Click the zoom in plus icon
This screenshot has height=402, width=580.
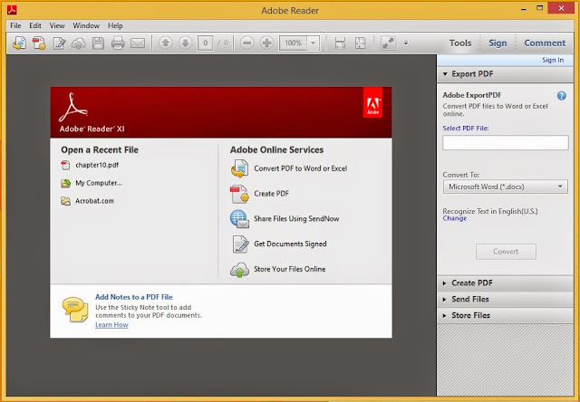coord(266,43)
